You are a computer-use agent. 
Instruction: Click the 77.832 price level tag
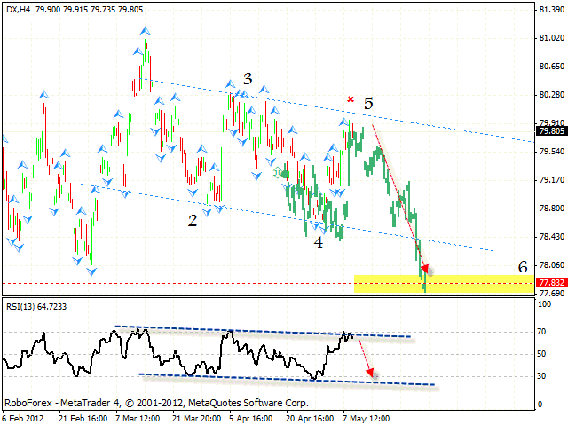click(550, 283)
